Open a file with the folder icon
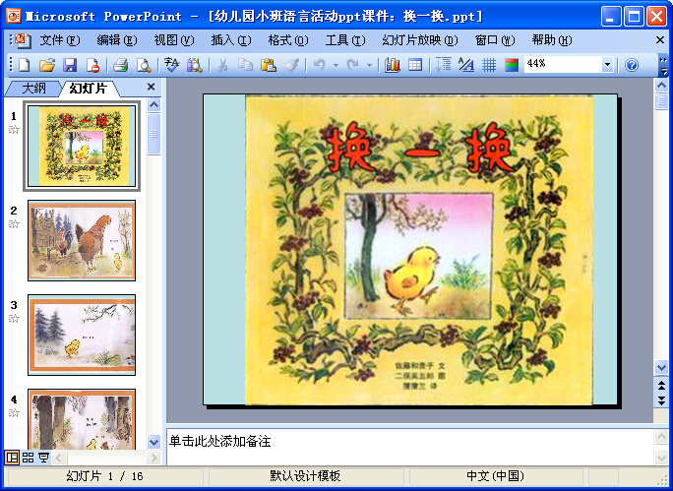The height and width of the screenshot is (491, 673). point(47,65)
